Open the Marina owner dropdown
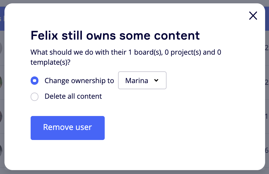The width and height of the screenshot is (269, 174). pos(142,81)
